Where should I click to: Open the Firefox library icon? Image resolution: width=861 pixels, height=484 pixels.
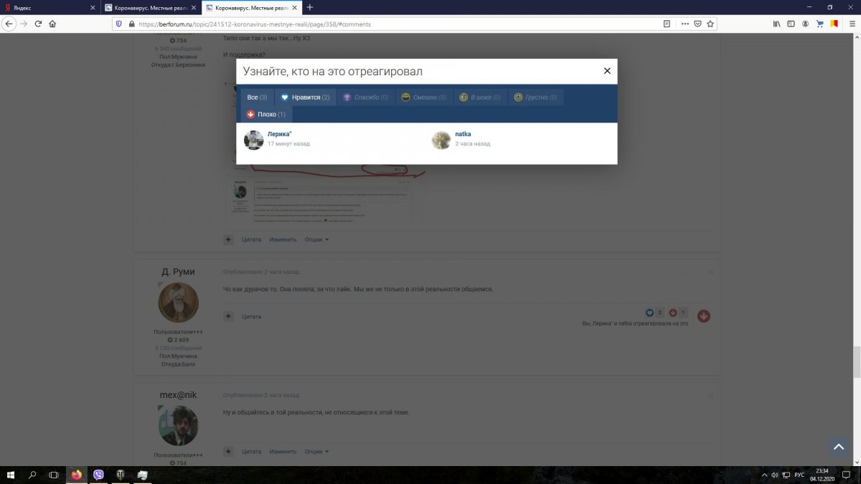[776, 24]
